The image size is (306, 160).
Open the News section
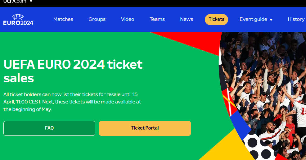pos(187,19)
